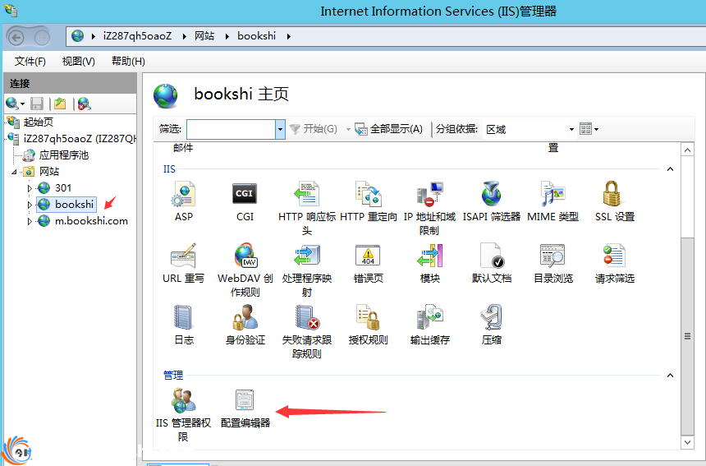
Task: Select 起始页 in the connections tree
Action: [39, 122]
